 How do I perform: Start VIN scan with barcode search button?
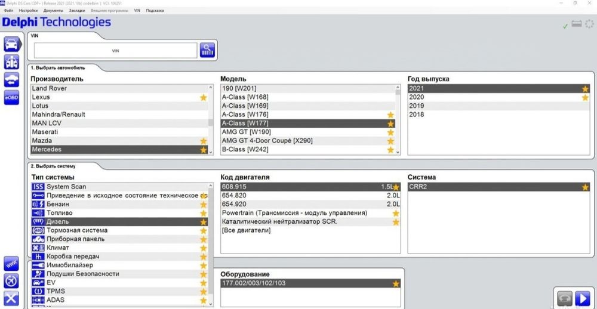pyautogui.click(x=207, y=50)
